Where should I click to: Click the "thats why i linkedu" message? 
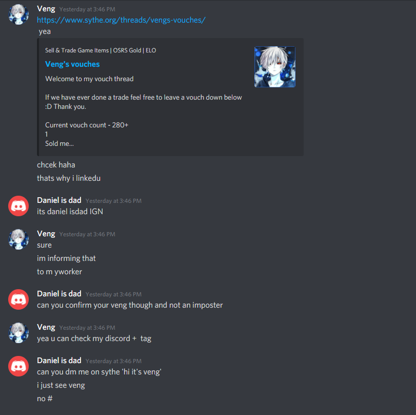point(69,178)
